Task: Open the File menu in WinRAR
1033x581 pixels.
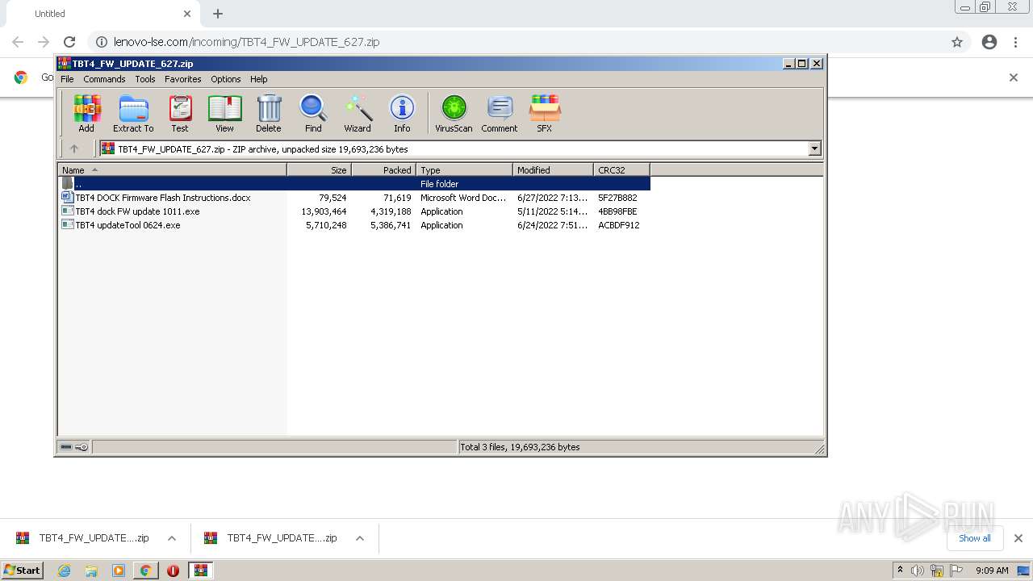Action: [67, 79]
